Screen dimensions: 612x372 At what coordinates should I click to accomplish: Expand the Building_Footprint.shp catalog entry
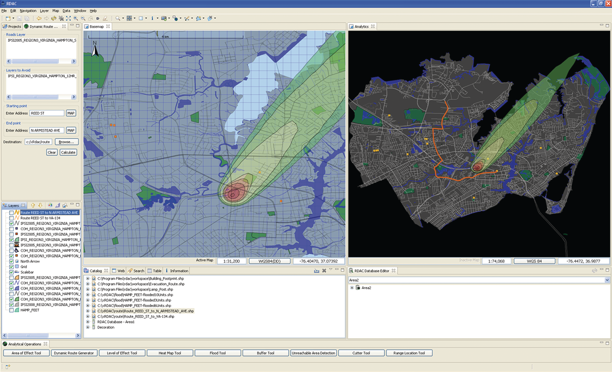[x=88, y=278]
